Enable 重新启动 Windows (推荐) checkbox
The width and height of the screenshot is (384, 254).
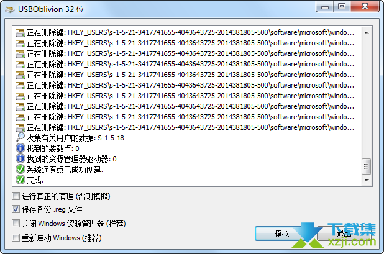point(16,238)
